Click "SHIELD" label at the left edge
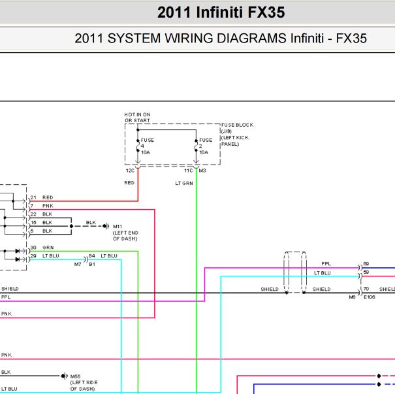Viewport: 395px width, 394px height. [10, 289]
